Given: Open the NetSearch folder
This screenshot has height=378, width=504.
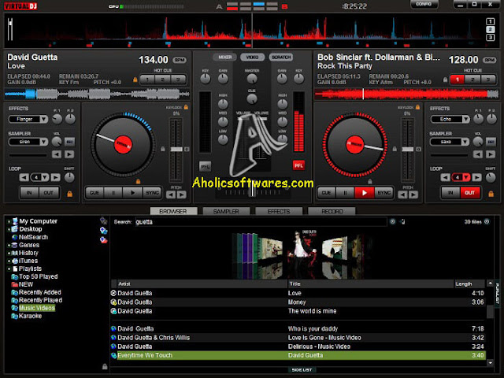Looking at the screenshot, I should point(33,237).
